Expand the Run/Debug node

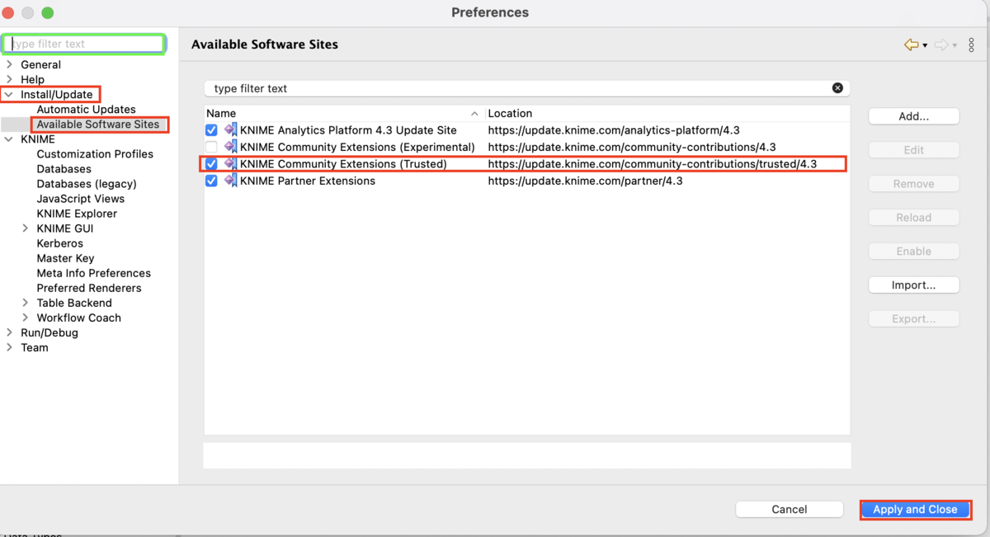[9, 332]
